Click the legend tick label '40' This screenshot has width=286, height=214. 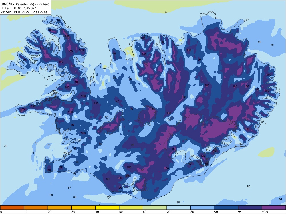click(x=97, y=212)
